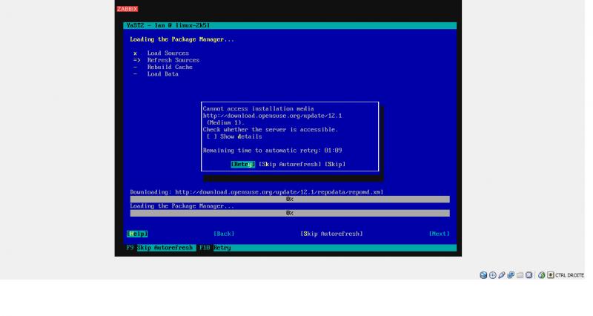The width and height of the screenshot is (593, 316).
Task: Click the VirtualBox USB devices icon
Action: (502, 275)
